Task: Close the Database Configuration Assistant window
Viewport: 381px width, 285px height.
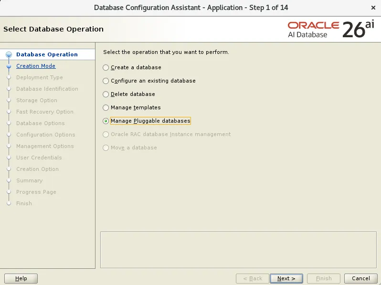Action: 373,8
